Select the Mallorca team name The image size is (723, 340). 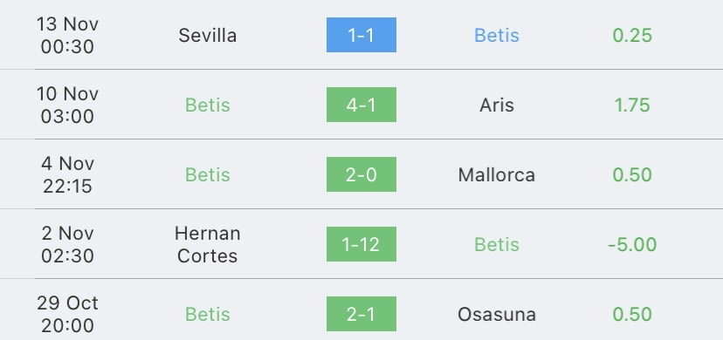[497, 175]
